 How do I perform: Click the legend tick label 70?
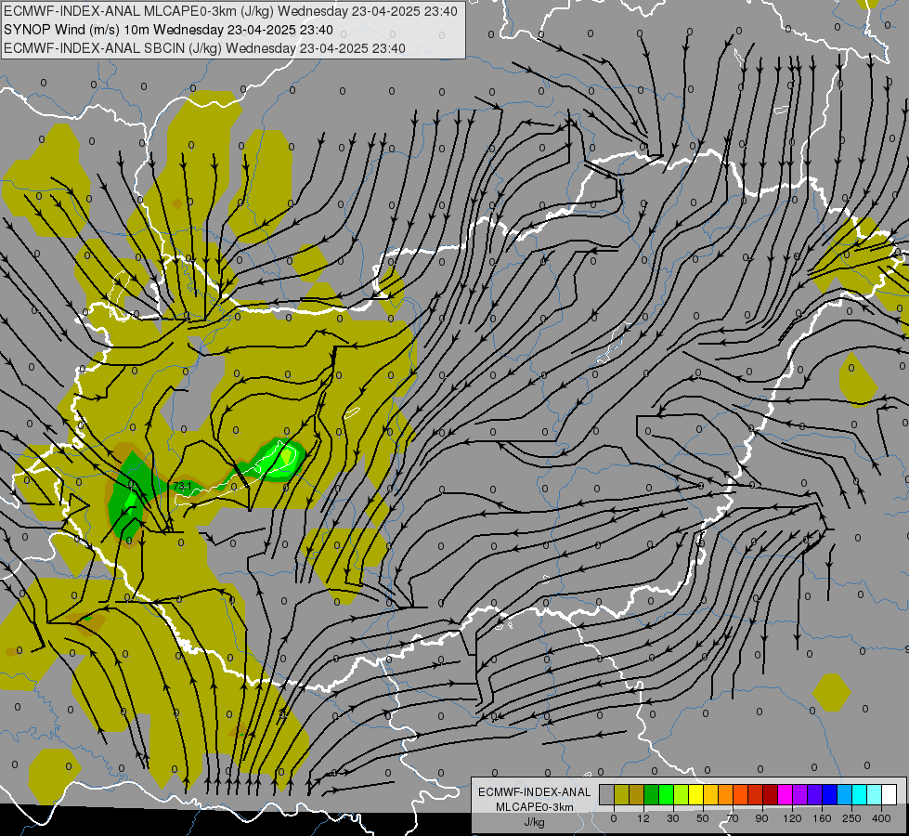(733, 818)
